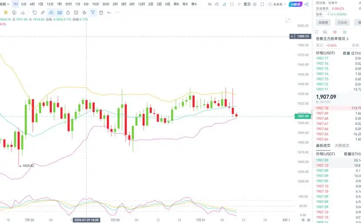Click the blue pencil drawing icon in top bar
The width and height of the screenshot is (361, 223).
tap(224, 4)
